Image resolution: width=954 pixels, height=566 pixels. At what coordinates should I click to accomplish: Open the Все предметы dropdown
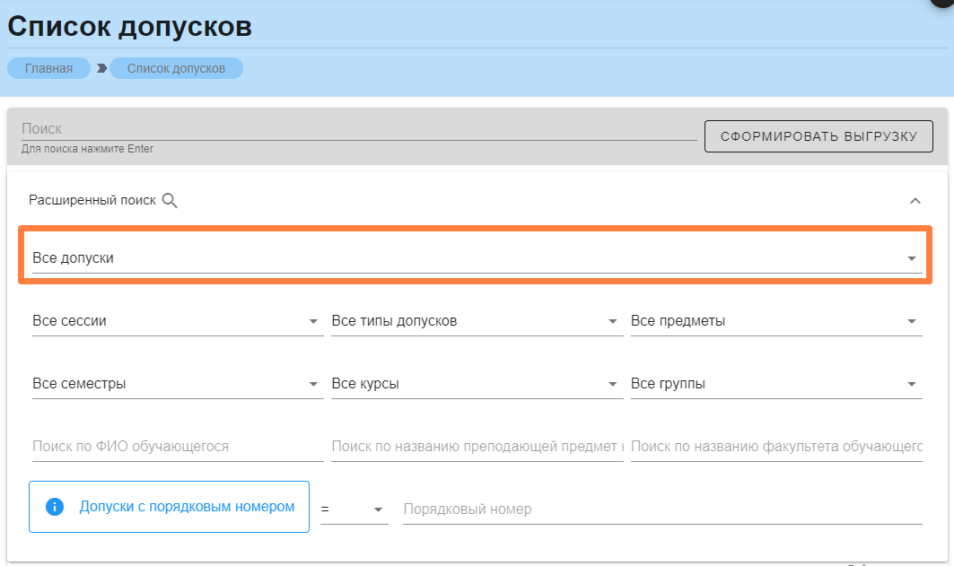(x=775, y=321)
